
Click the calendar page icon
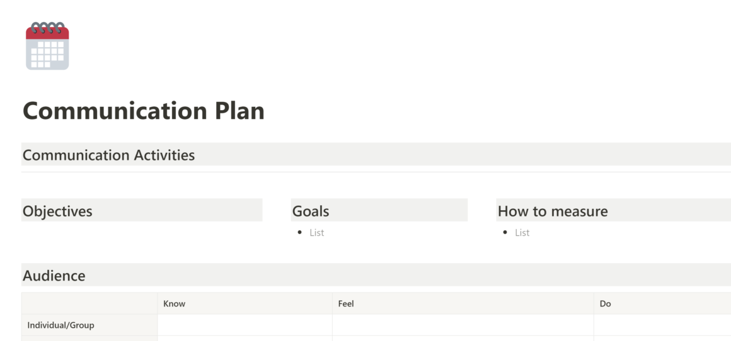[47, 45]
